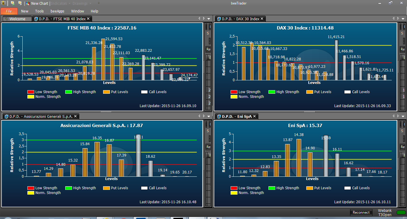Image resolution: width=407 pixels, height=219 pixels.
Task: Click the beeTrader bee logo icon
Action: (x=3, y=3)
